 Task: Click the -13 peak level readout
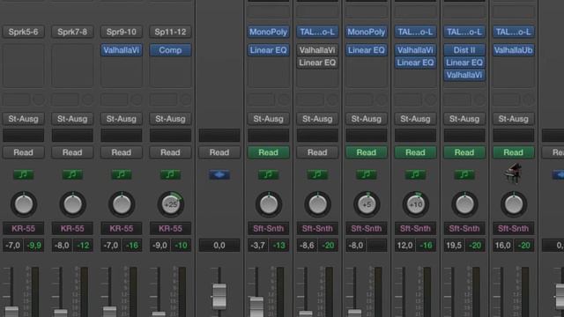coord(279,246)
